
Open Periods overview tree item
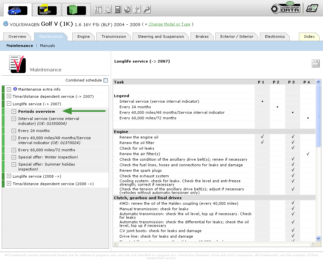coord(36,111)
